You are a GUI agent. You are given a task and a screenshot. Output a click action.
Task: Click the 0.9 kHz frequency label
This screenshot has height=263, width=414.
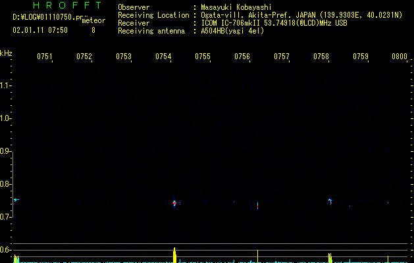coord(5,151)
